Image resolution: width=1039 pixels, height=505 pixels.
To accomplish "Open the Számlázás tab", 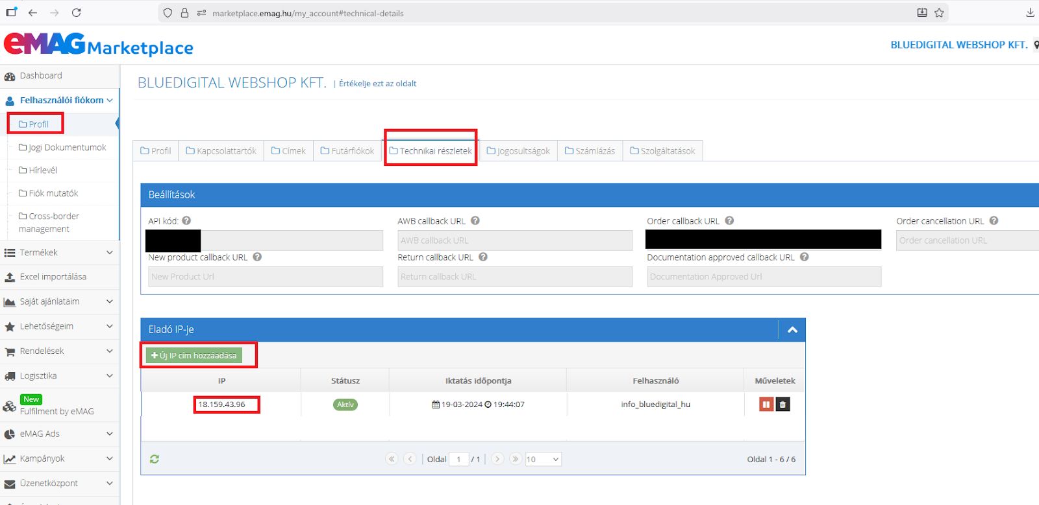I will (x=590, y=151).
